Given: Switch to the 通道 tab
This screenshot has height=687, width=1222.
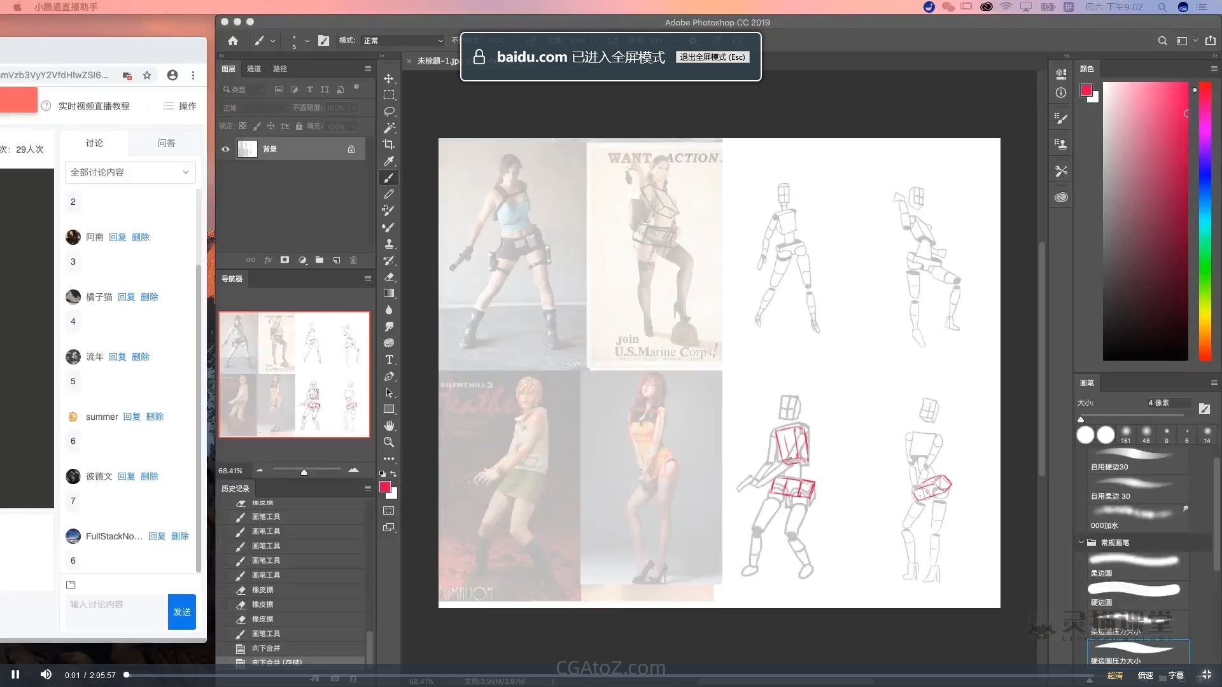Looking at the screenshot, I should (x=254, y=69).
